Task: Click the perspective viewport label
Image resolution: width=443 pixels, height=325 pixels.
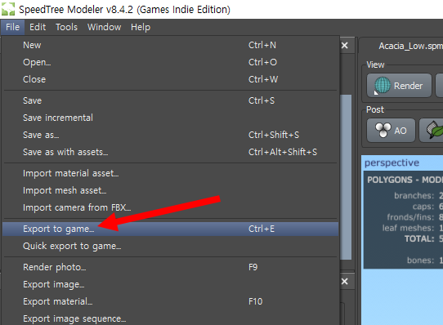Action: (x=392, y=163)
